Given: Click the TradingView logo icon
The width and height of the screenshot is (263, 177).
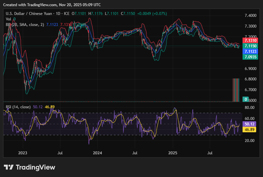Looking at the screenshot, I should (9, 167).
